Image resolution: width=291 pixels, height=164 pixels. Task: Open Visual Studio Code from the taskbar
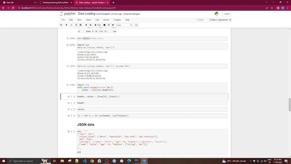coord(85,161)
